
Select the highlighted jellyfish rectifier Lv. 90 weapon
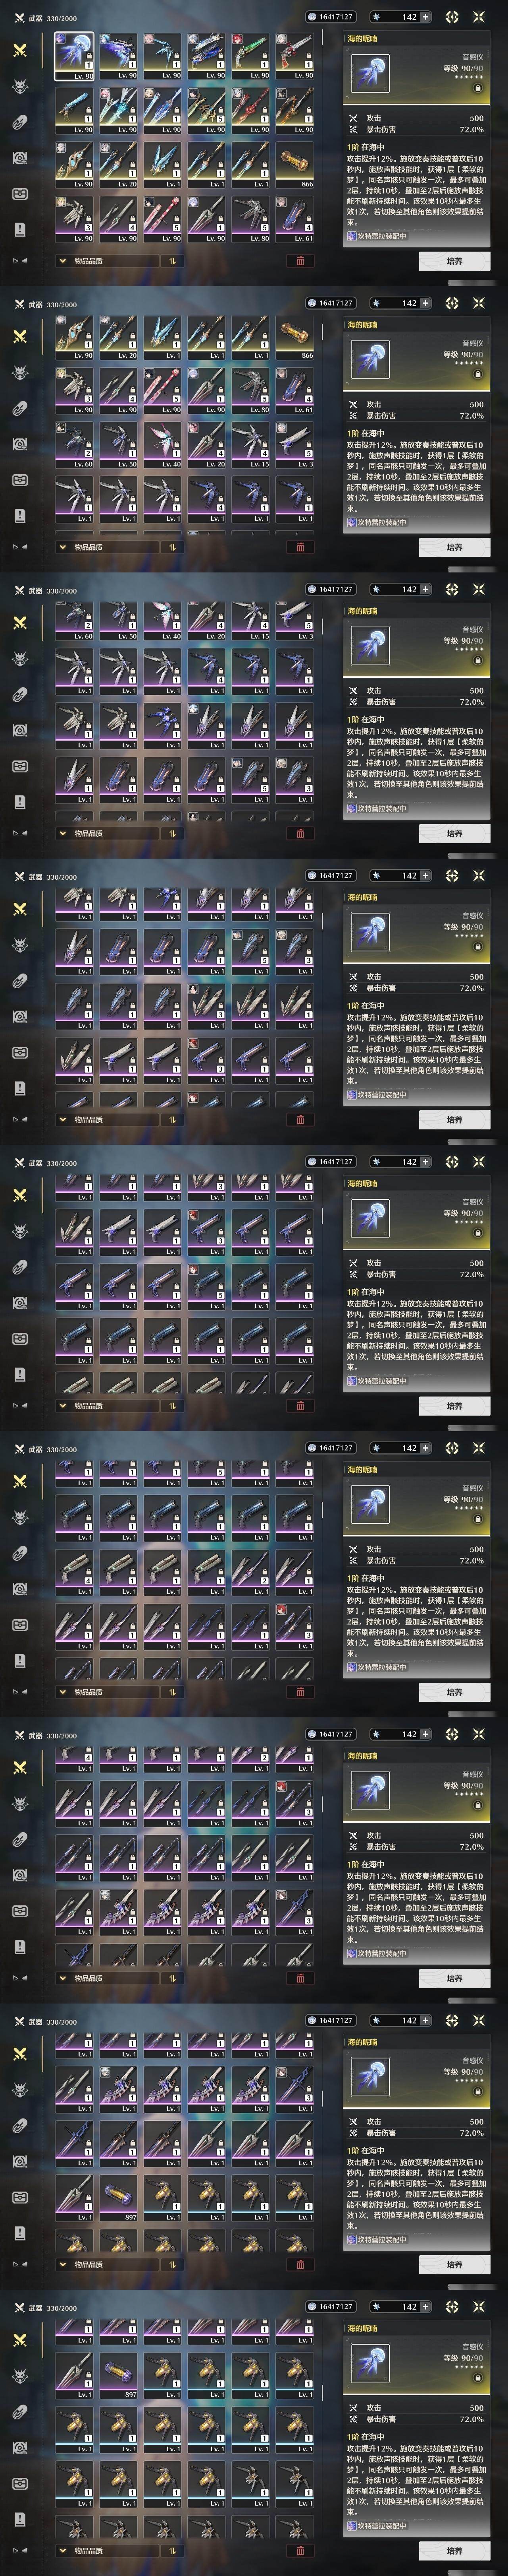pos(74,55)
